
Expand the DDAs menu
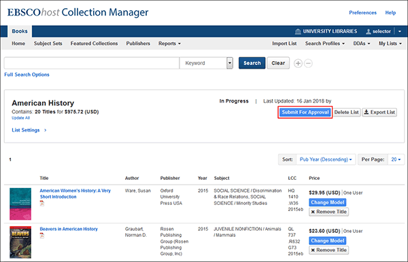coord(362,43)
